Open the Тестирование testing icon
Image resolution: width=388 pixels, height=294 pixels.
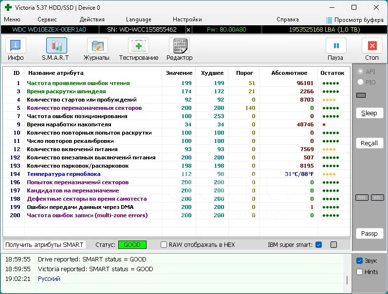click(x=139, y=46)
